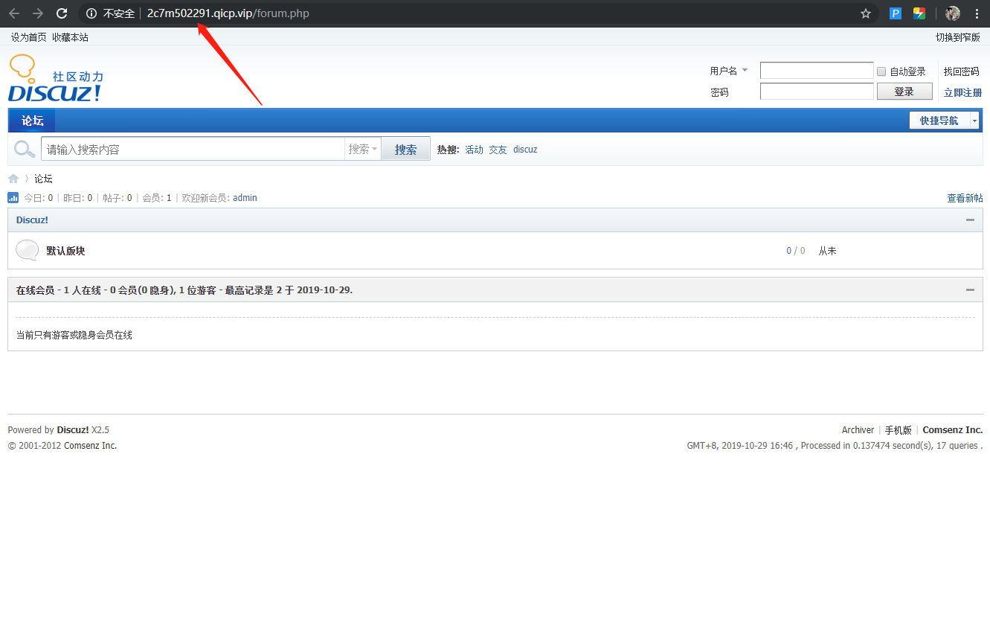
Task: Click Discuz! link in Powered by footer
Action: [x=73, y=430]
